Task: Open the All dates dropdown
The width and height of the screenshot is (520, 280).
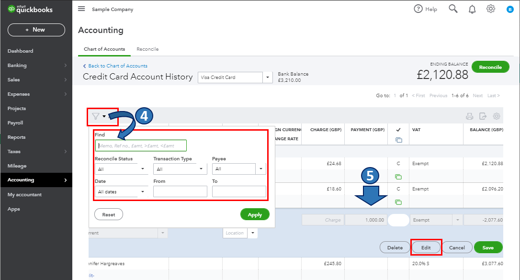Action: 121,191
